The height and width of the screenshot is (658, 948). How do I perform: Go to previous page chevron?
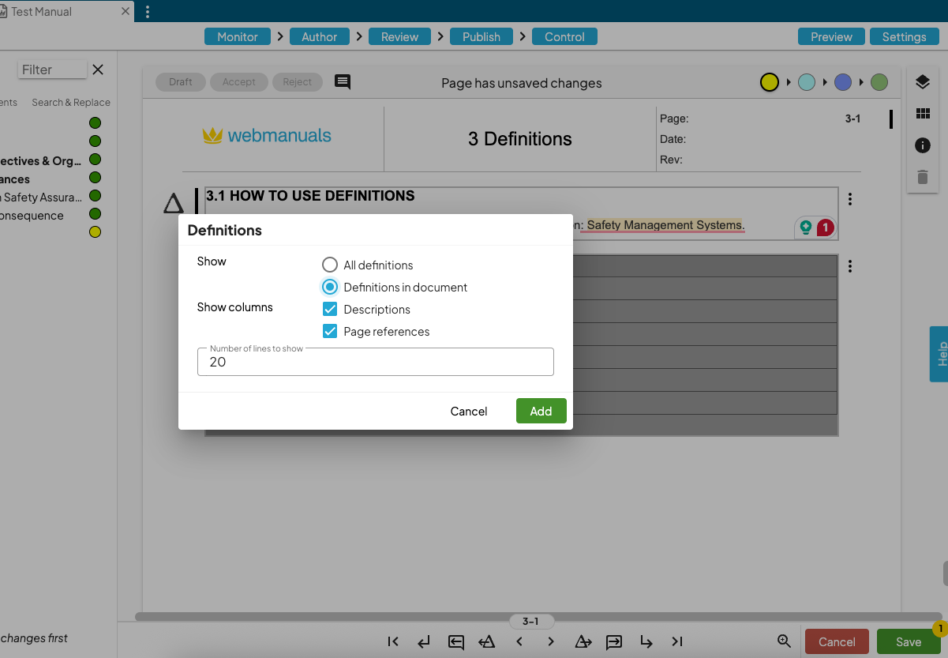click(x=519, y=641)
